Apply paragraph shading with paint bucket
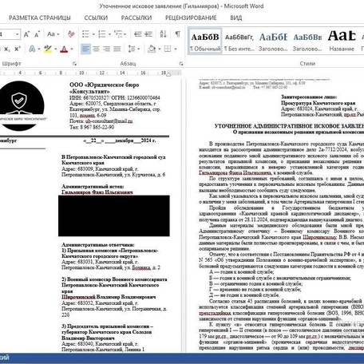The width and height of the screenshot is (364, 364). [152, 49]
